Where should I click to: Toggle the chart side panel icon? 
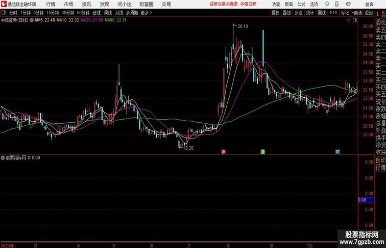(x=355, y=20)
